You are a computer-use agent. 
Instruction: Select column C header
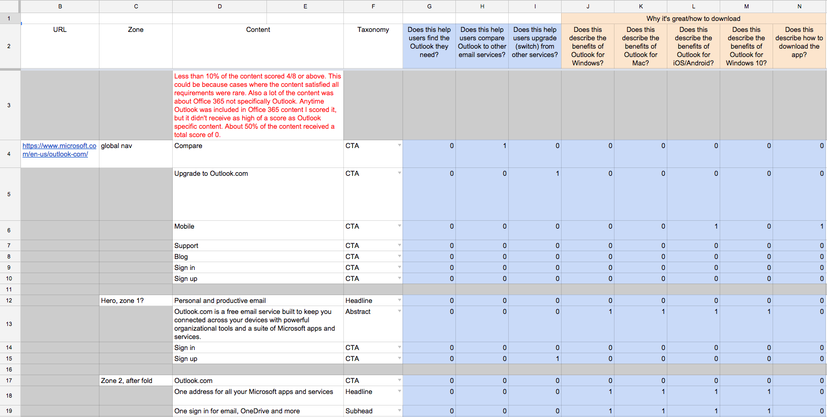[136, 6]
